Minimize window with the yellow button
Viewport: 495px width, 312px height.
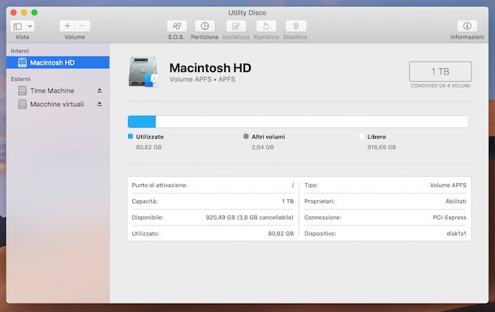click(x=24, y=13)
